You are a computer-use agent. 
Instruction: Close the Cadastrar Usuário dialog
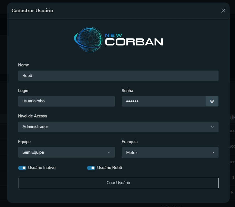point(223,11)
